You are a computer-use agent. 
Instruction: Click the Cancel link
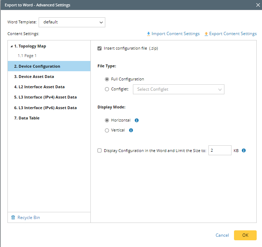pyautogui.click(x=222, y=235)
